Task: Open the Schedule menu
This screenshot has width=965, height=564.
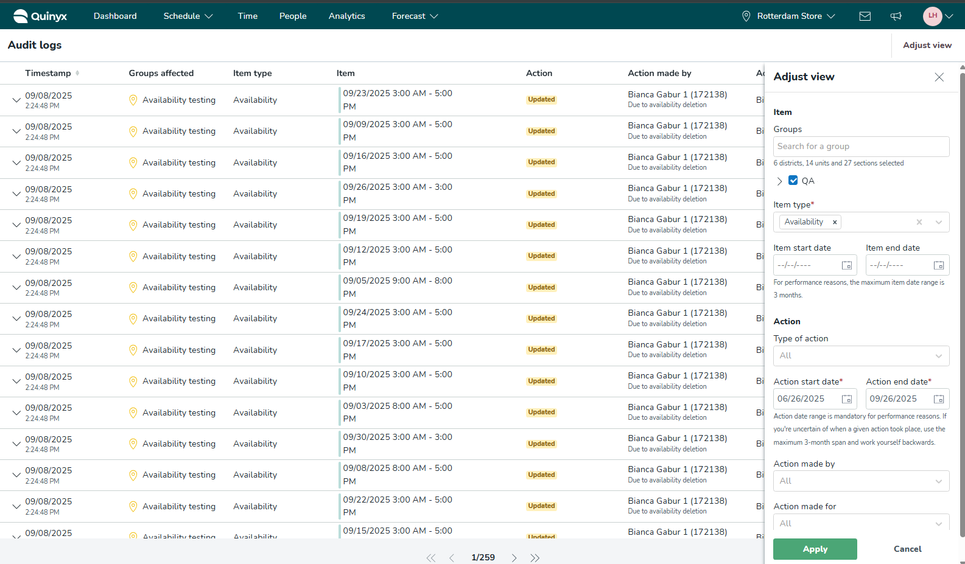Action: pyautogui.click(x=188, y=16)
